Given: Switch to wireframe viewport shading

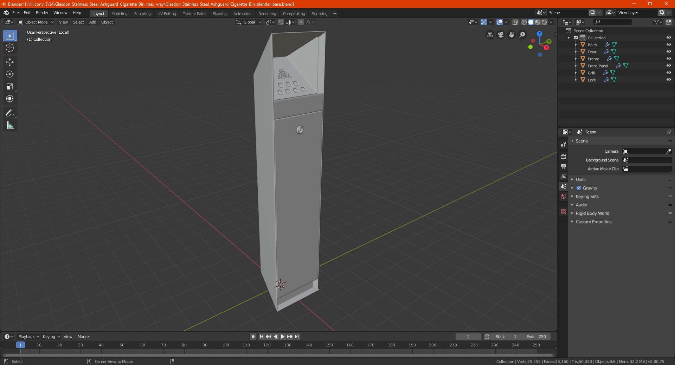Looking at the screenshot, I should [x=524, y=22].
